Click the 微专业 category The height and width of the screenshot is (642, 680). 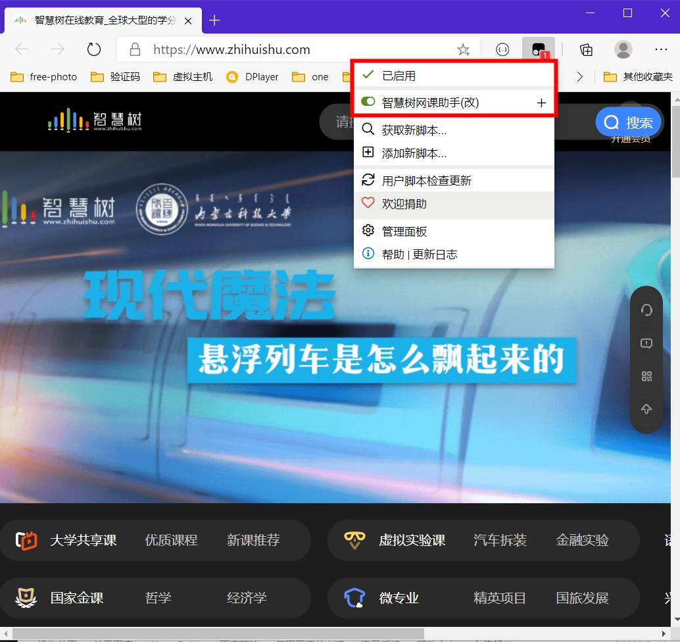tap(399, 598)
